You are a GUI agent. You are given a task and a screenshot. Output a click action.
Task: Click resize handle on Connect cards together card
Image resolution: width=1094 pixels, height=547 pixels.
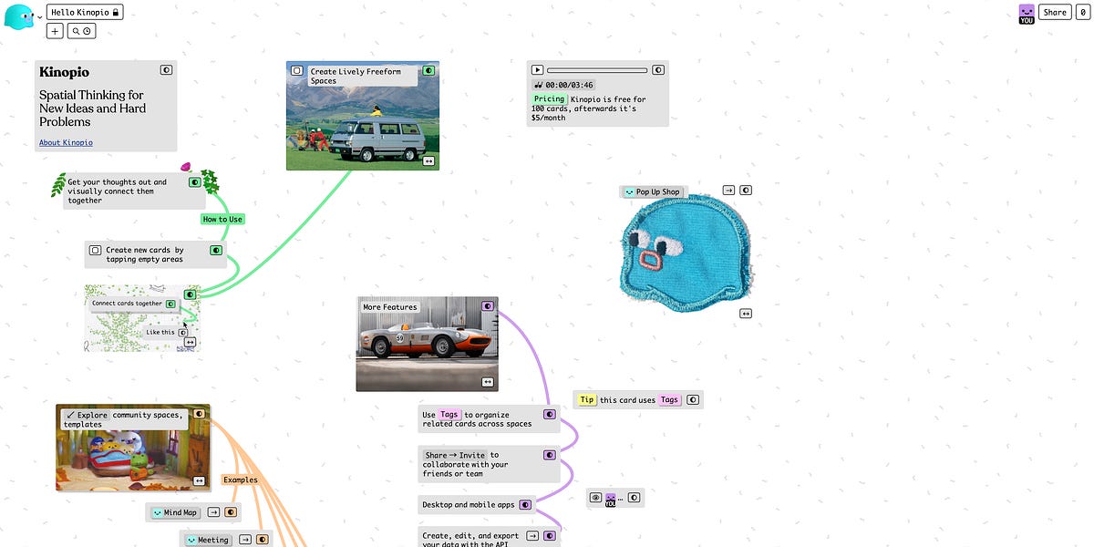tap(190, 343)
